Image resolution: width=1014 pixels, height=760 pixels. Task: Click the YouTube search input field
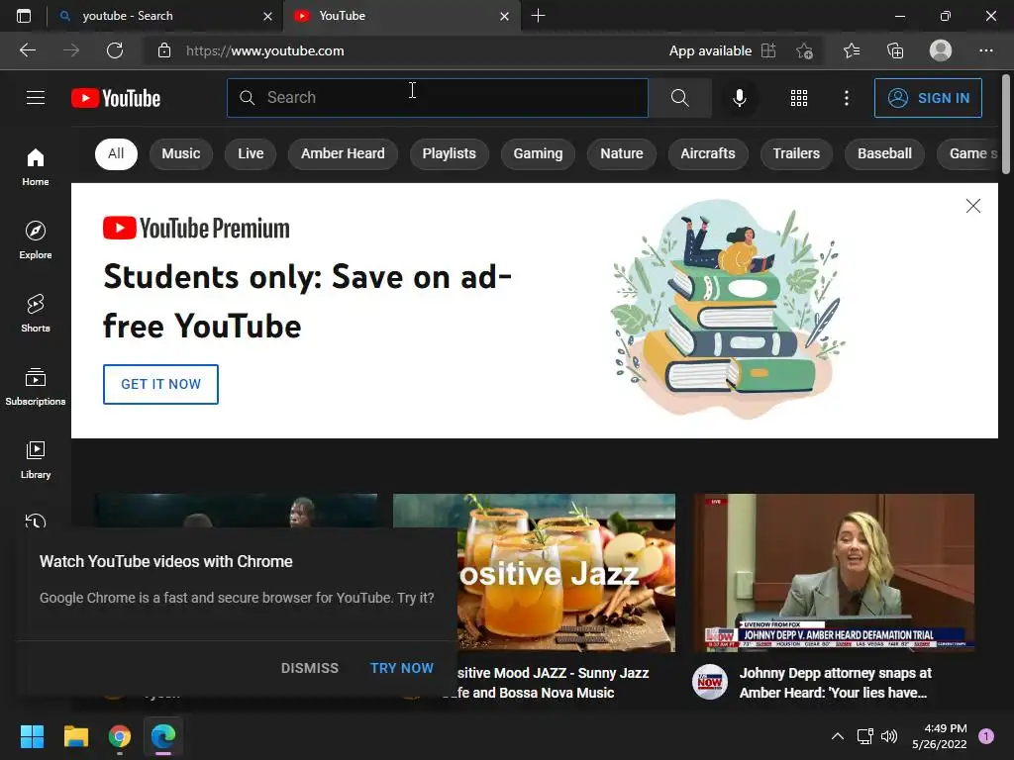[437, 98]
